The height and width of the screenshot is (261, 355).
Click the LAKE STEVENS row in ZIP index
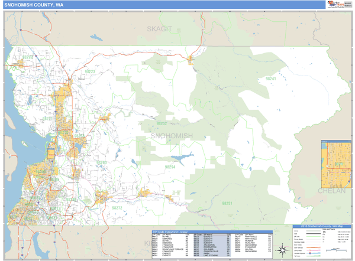(212, 255)
